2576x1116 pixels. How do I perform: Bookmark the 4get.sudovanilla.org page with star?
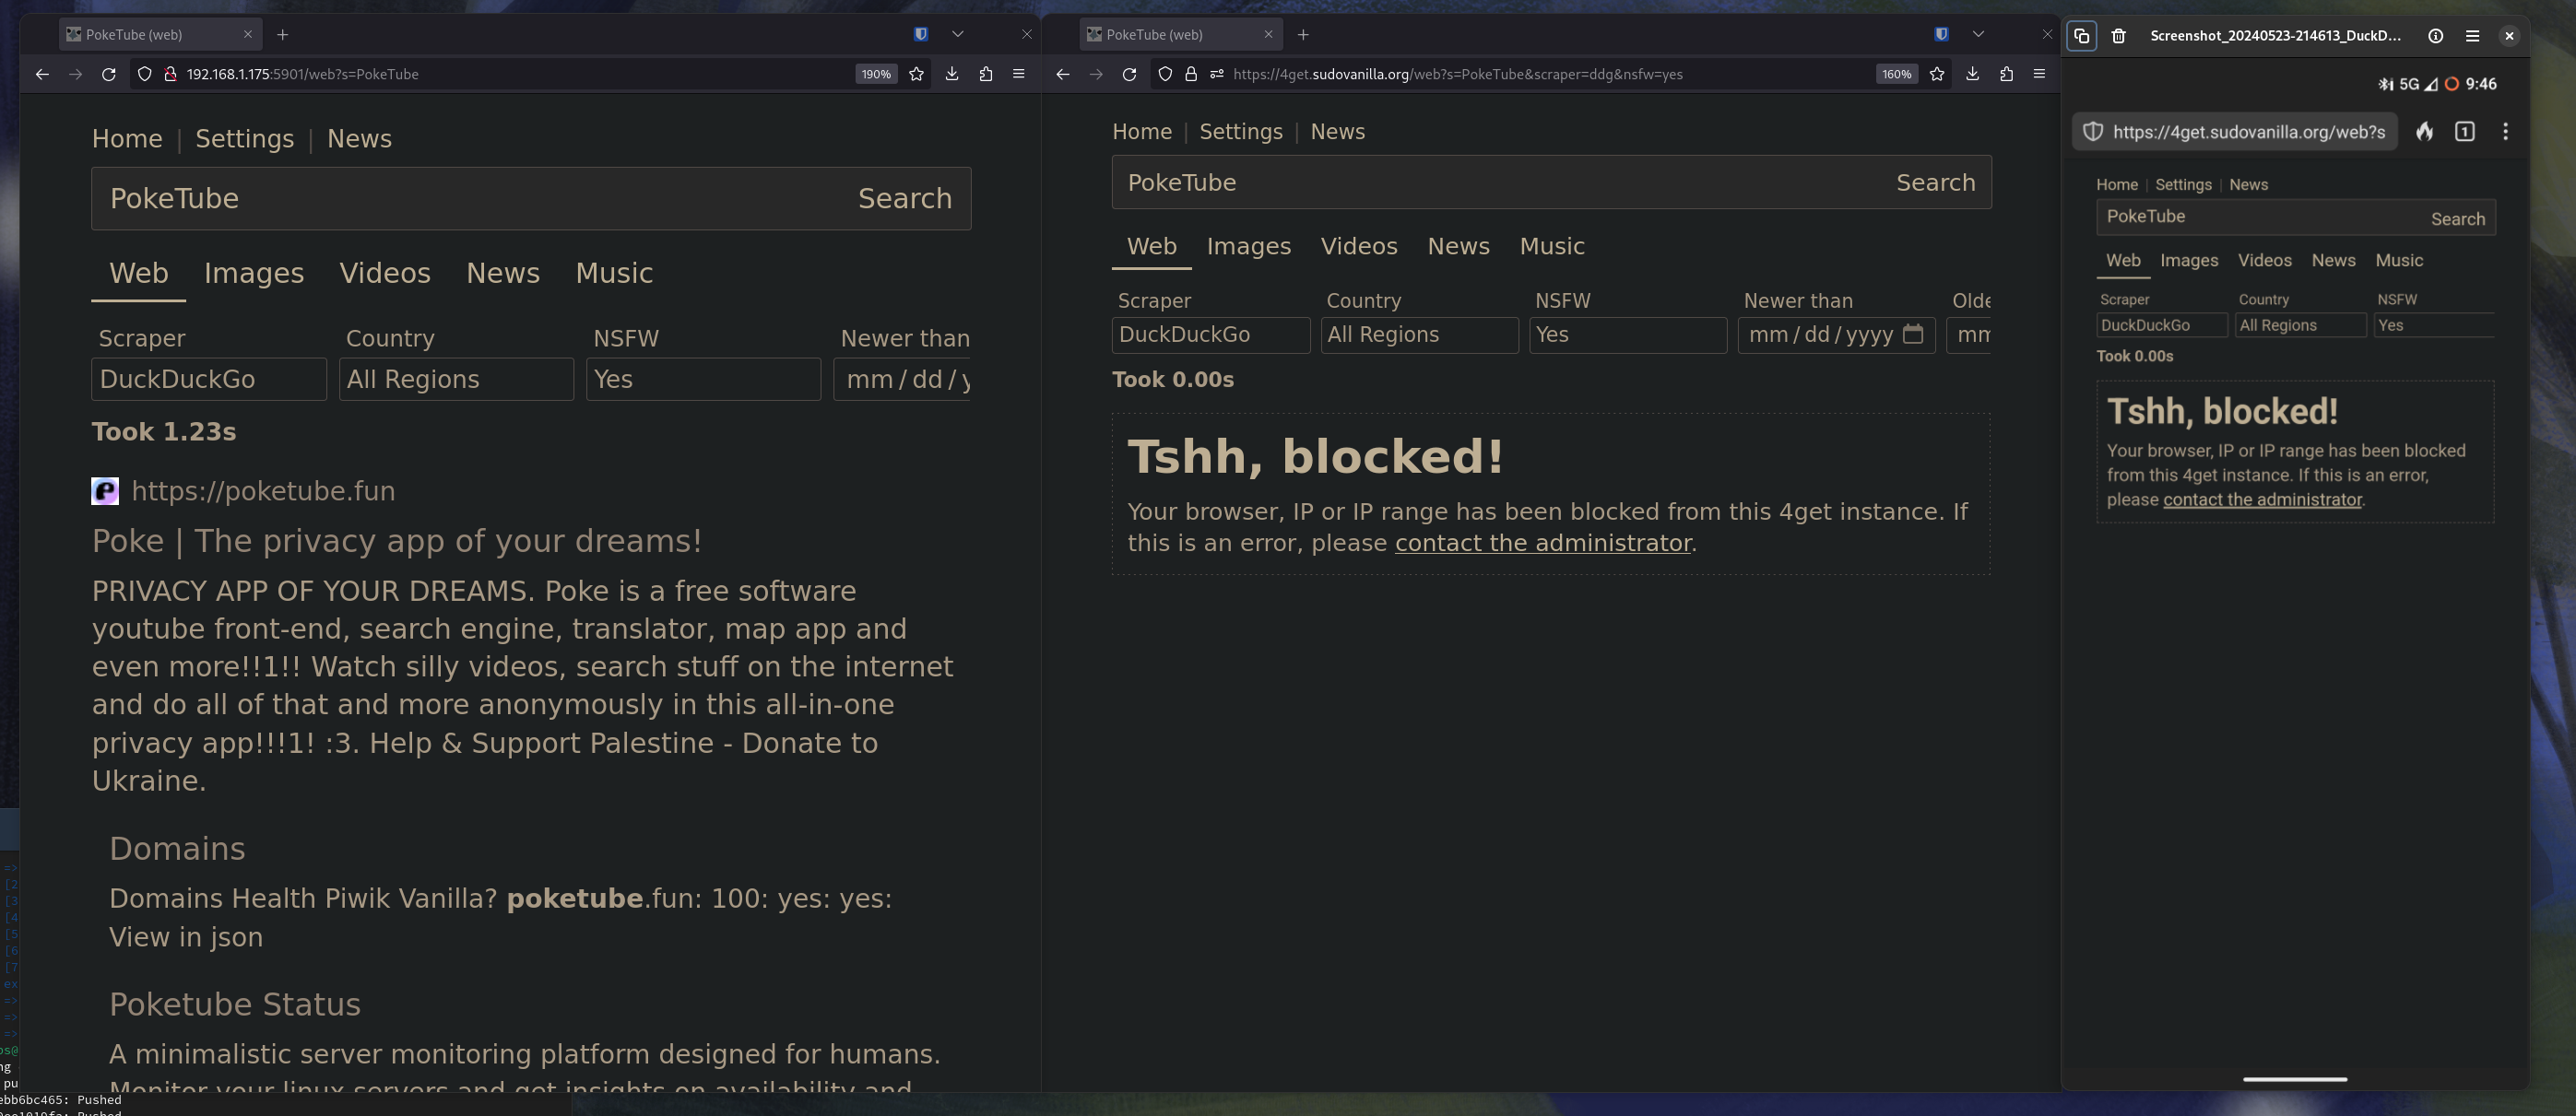click(1937, 74)
